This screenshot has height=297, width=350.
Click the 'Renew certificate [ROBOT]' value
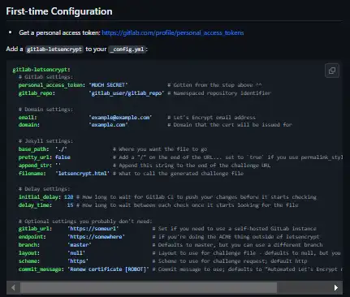[108, 269]
